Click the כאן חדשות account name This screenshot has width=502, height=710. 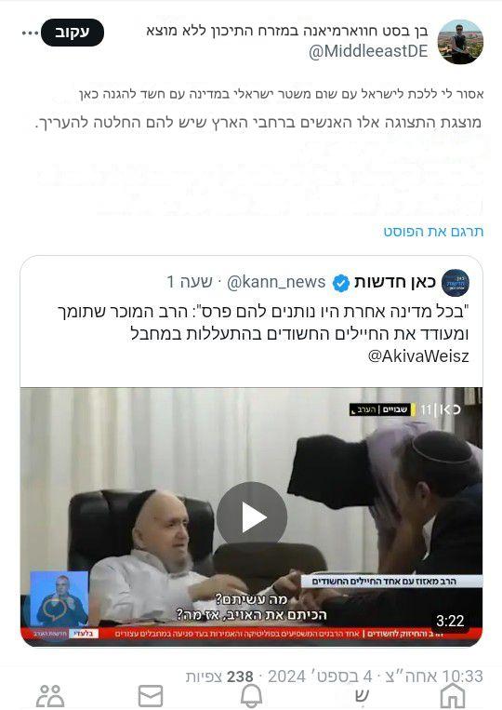click(395, 282)
